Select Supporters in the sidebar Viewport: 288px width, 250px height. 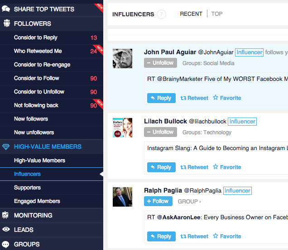pos(52,188)
